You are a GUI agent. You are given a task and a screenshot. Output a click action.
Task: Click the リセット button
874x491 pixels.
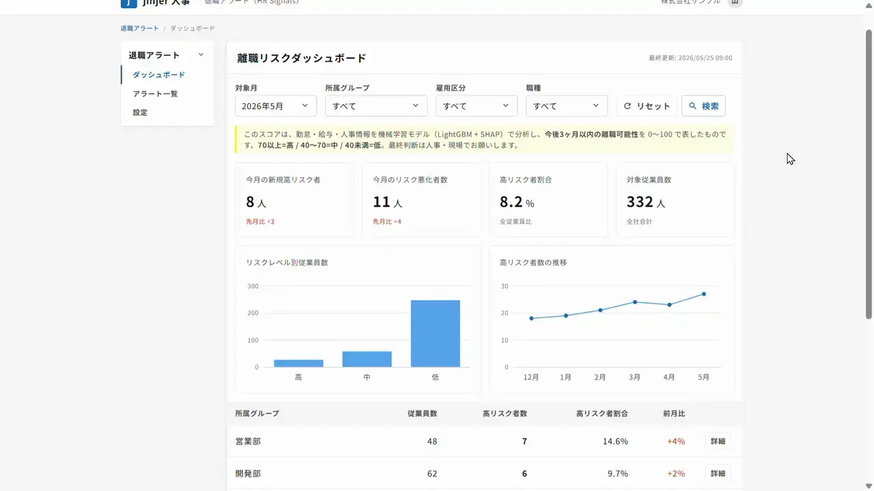pyautogui.click(x=647, y=106)
